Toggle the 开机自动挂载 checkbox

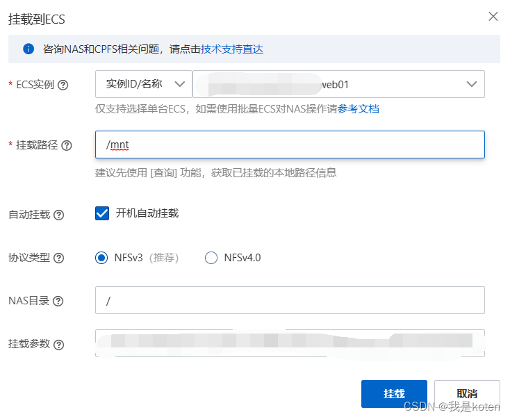click(x=102, y=213)
